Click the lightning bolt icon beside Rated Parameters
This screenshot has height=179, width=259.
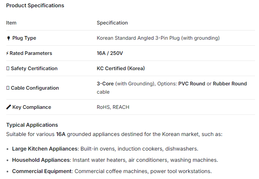point(8,53)
